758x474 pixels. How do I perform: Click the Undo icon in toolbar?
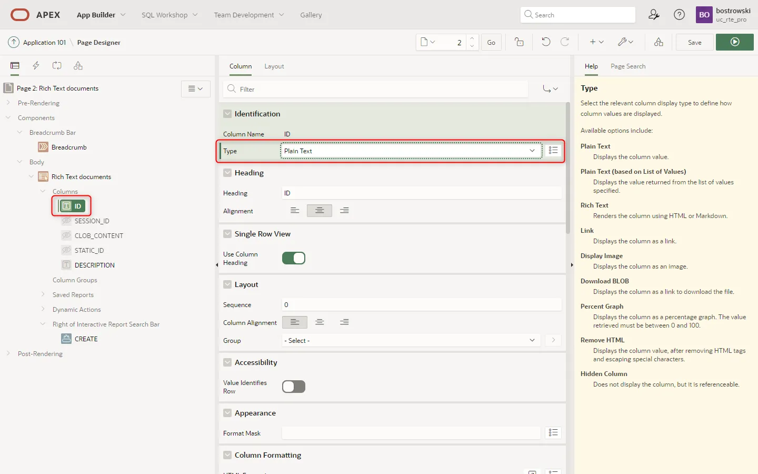point(546,42)
